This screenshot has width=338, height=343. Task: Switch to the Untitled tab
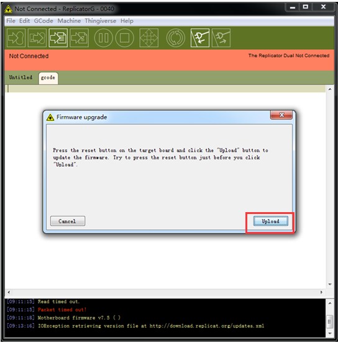[21, 77]
